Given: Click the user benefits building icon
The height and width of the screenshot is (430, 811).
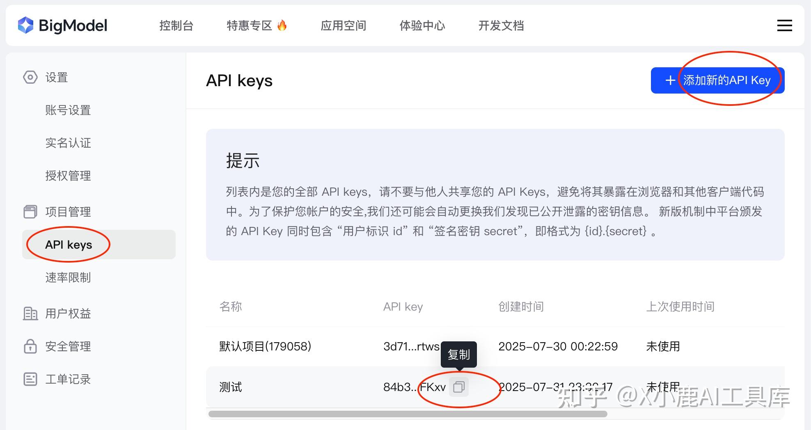Looking at the screenshot, I should coord(30,313).
